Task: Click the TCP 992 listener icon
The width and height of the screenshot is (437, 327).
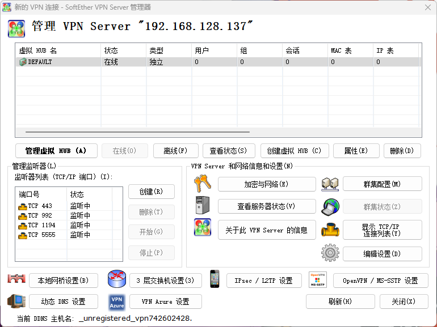Action: click(x=23, y=216)
